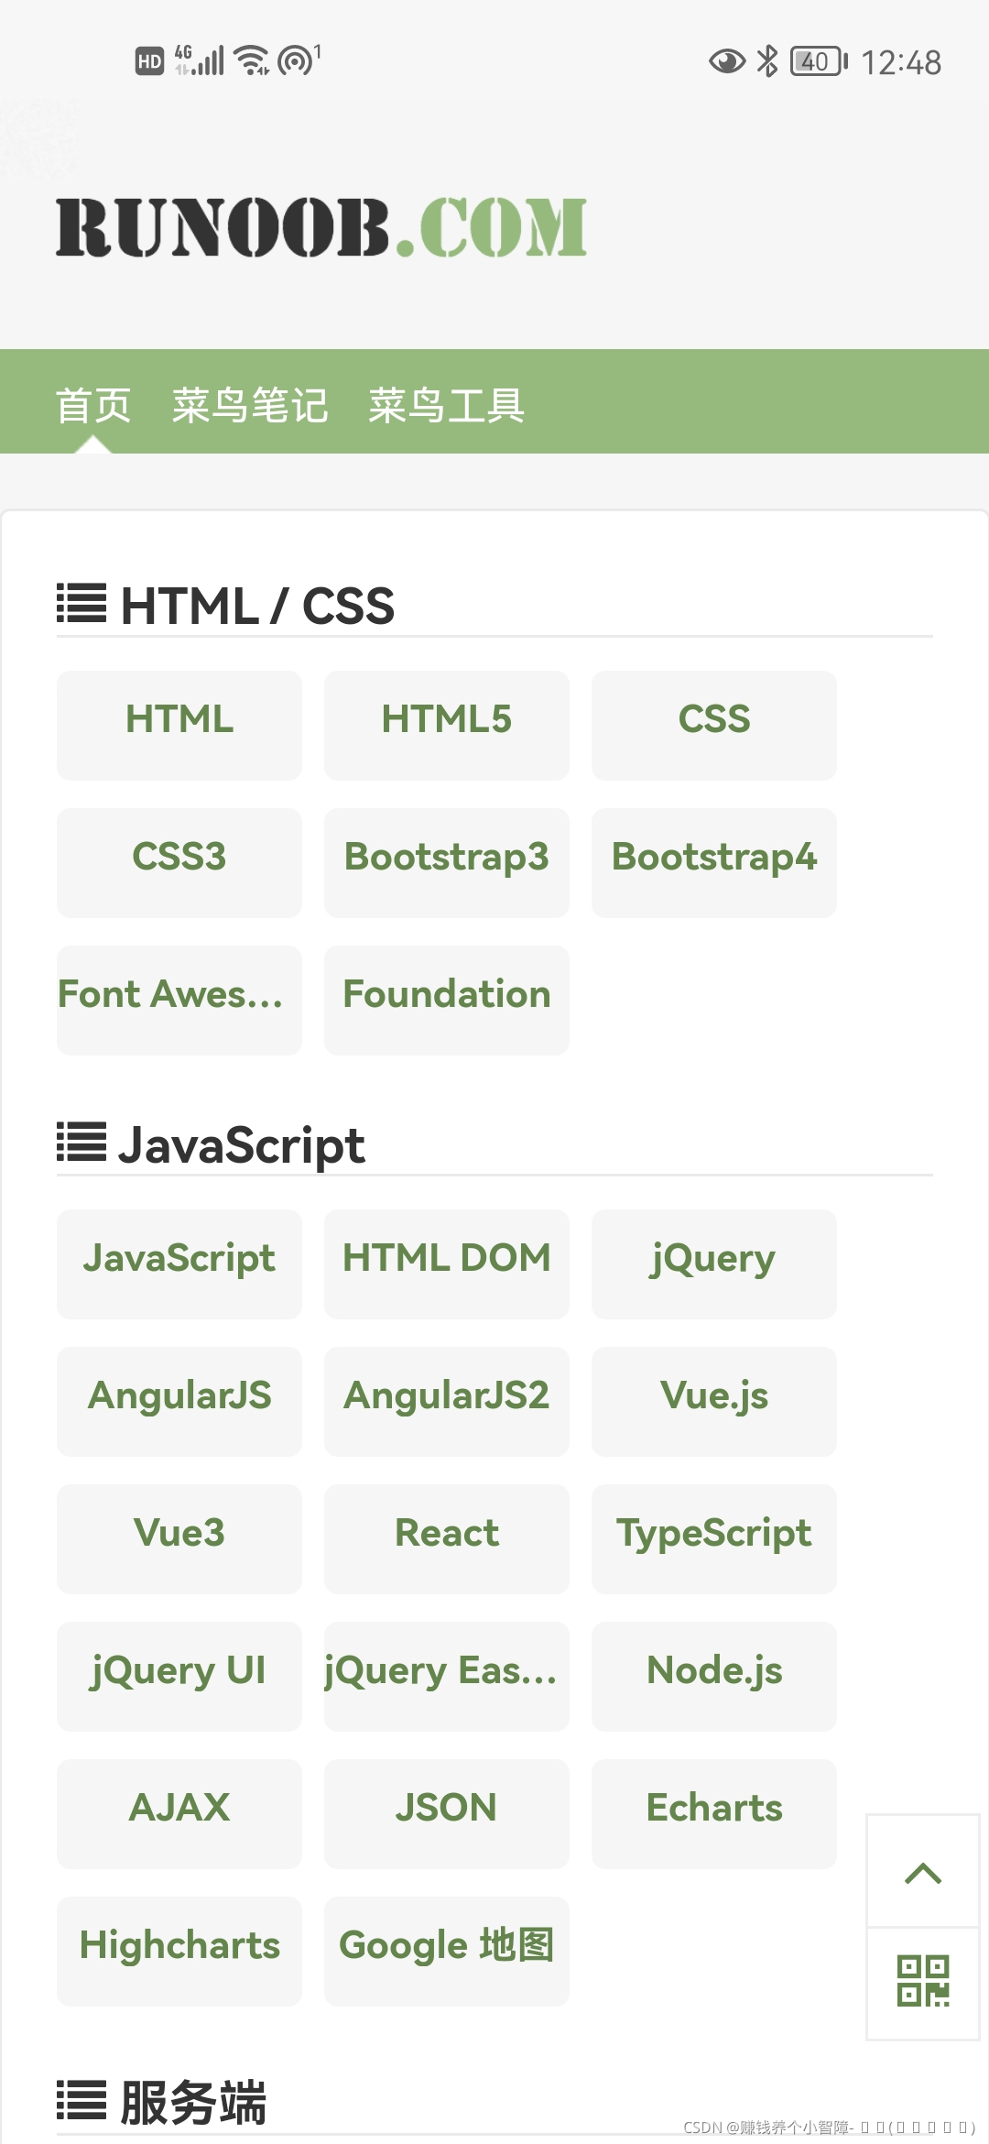Tap the list icon beside 服务端 heading
Screen dimensions: 989x2144
[82, 2100]
